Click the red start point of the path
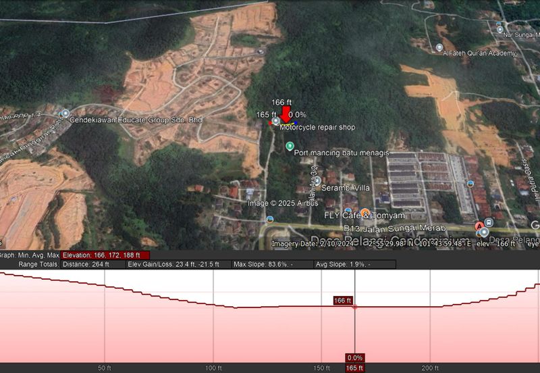The height and width of the screenshot is (373, 540). (270, 123)
